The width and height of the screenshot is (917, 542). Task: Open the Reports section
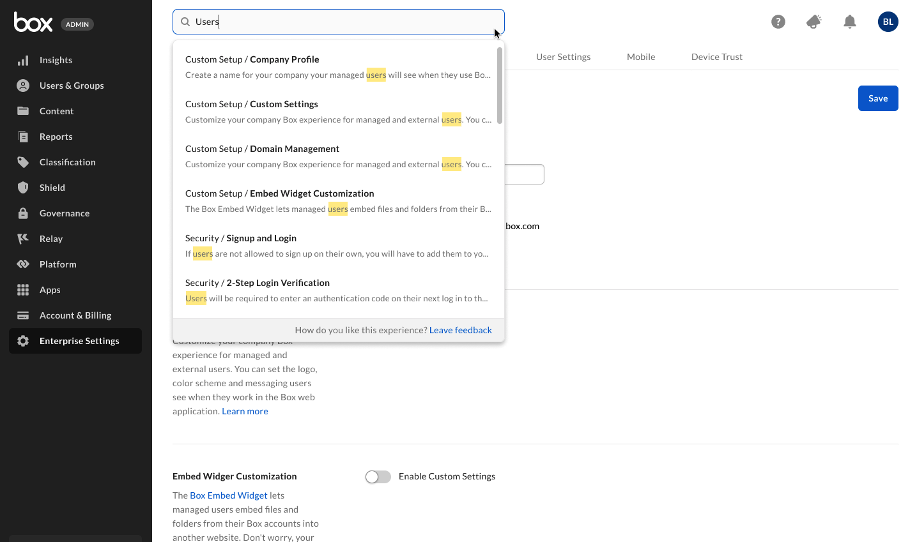[x=56, y=136]
